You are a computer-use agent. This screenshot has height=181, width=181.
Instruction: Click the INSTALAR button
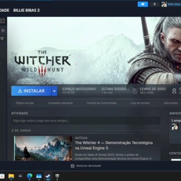[31, 91]
